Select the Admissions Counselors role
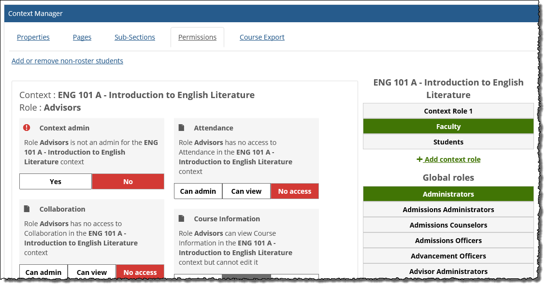 (448, 225)
